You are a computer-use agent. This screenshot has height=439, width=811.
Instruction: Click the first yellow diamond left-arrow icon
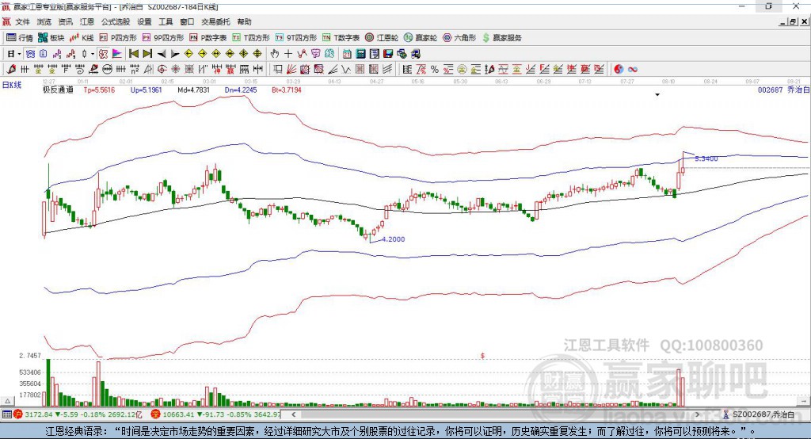(188, 54)
